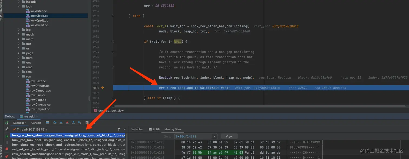Select lock_clust_rec_read_check_and_lock stack frame
Viewport: 409px width, 159px height.
pyautogui.click(x=68, y=145)
